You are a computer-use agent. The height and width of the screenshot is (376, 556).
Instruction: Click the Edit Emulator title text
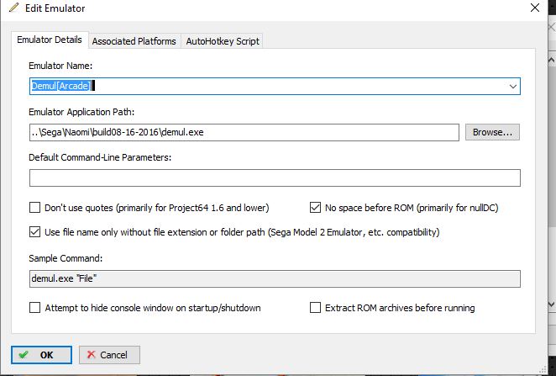56,8
